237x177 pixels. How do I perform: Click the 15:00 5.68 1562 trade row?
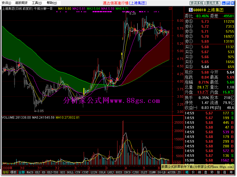point(209,160)
